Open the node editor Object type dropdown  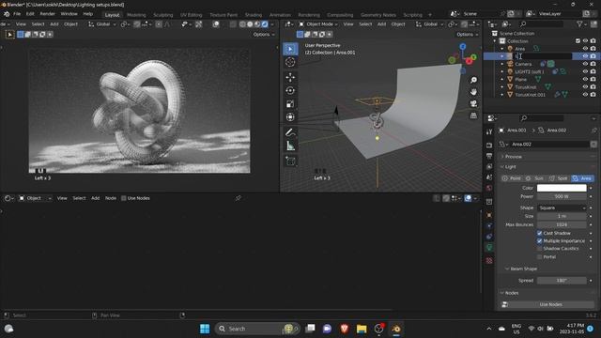(36, 198)
